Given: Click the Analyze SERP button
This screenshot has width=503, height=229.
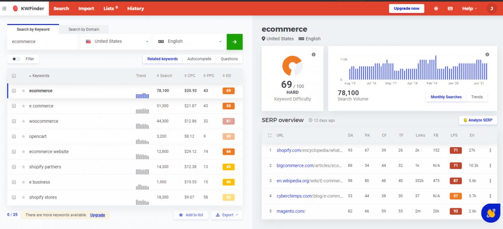Looking at the screenshot, I should point(478,120).
